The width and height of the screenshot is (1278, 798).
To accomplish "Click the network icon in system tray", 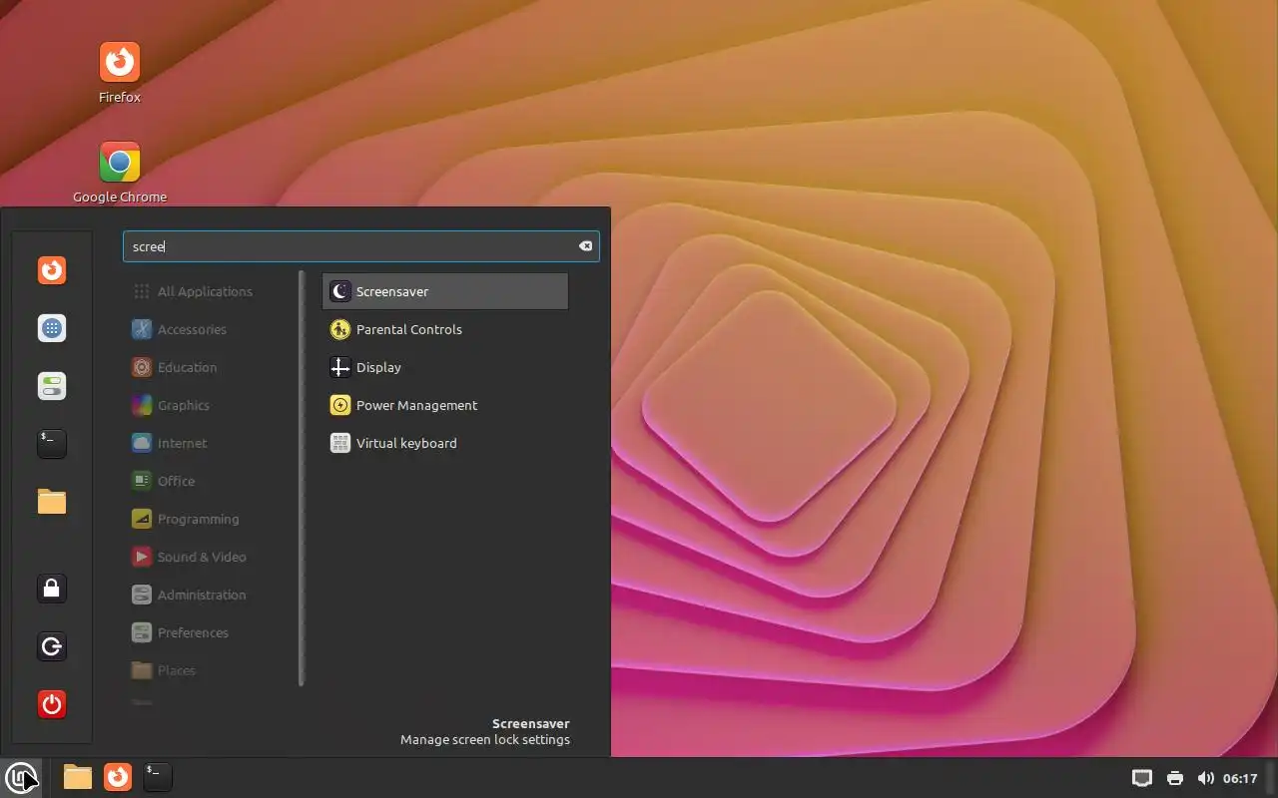I will click(x=1142, y=778).
